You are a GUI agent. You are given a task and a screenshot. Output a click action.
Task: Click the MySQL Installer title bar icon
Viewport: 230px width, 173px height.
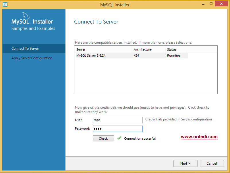(5, 4)
